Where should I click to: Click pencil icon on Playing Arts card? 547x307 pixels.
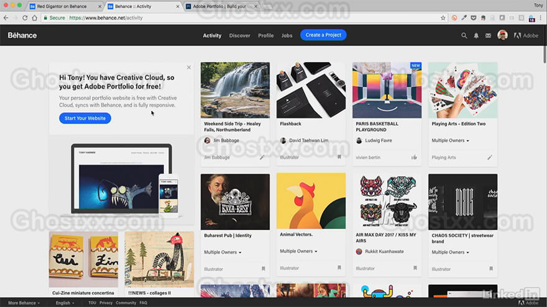pos(490,158)
